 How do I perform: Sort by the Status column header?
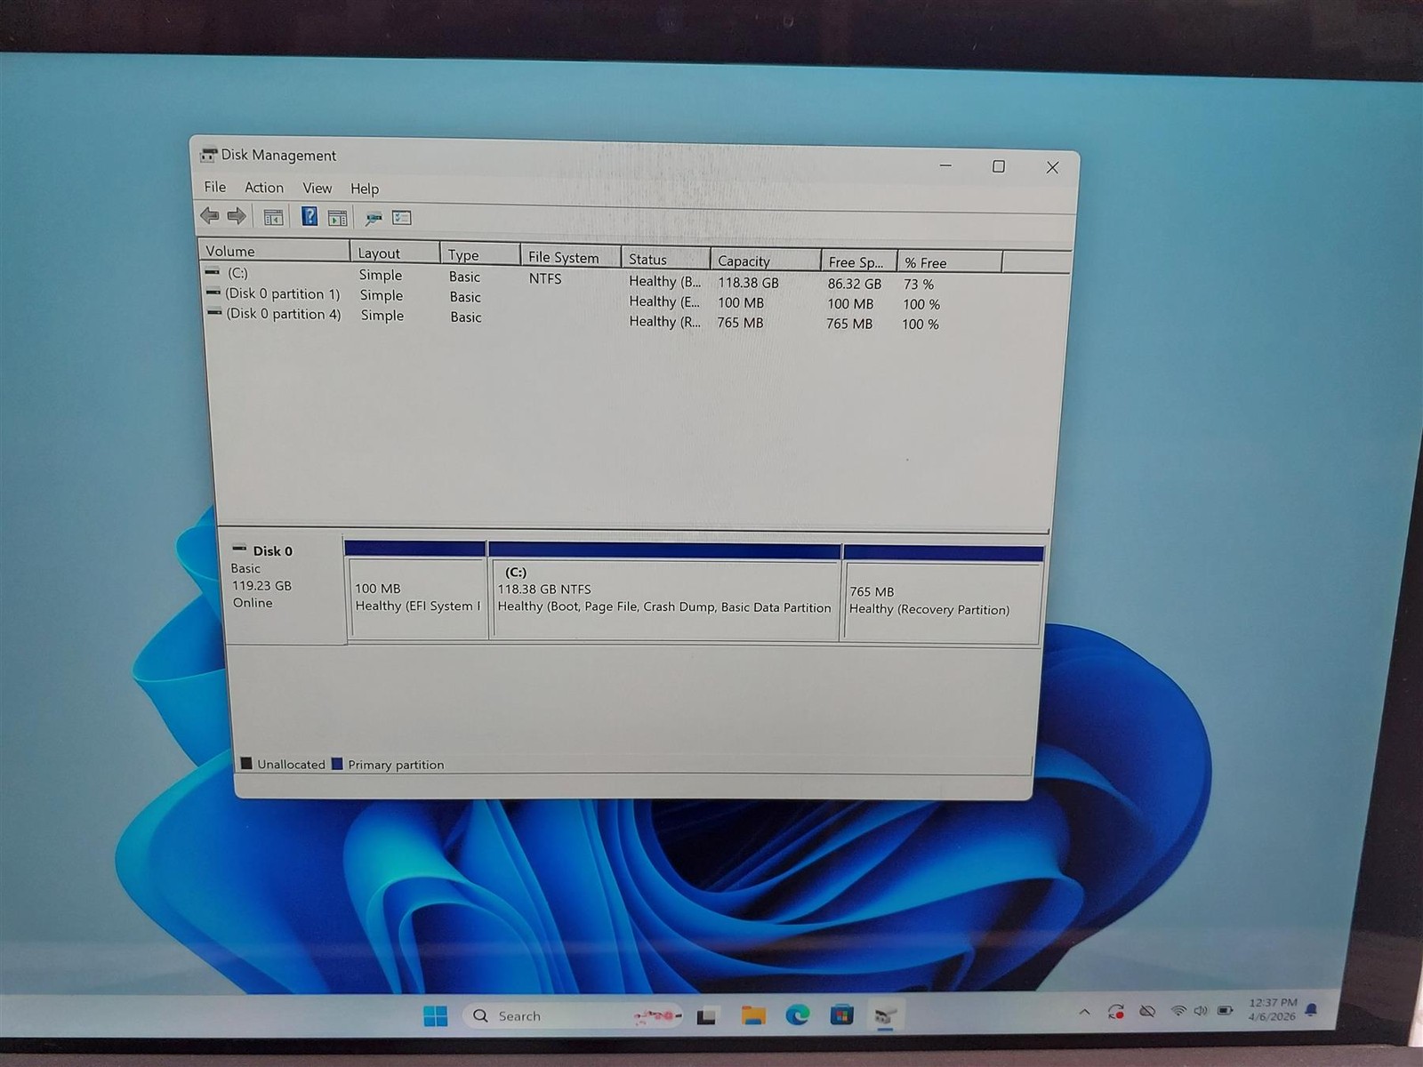[666, 259]
